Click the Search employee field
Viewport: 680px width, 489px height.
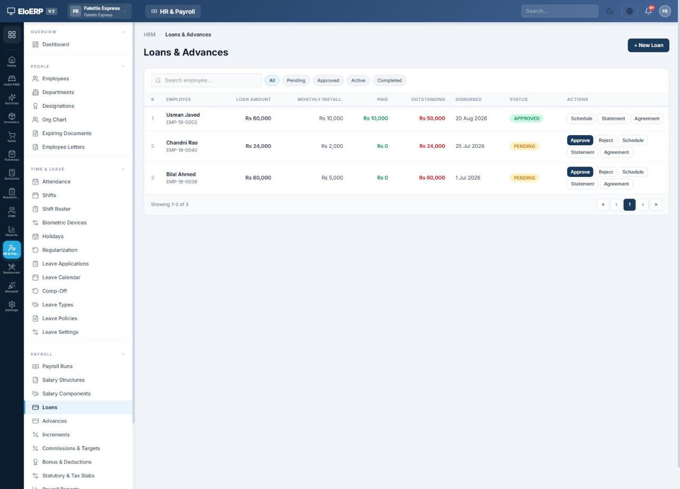206,81
